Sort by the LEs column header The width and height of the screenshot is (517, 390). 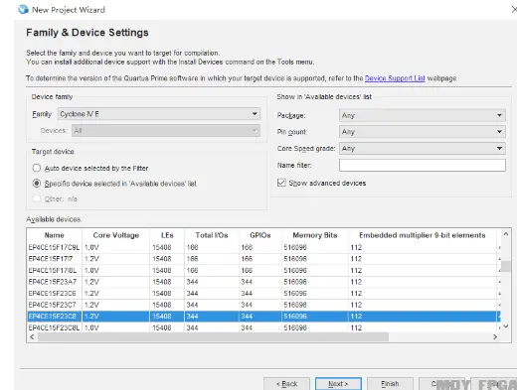167,235
